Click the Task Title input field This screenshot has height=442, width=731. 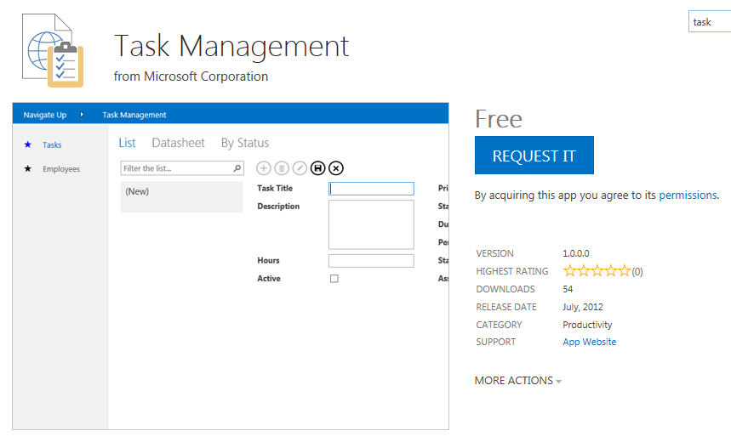point(371,189)
